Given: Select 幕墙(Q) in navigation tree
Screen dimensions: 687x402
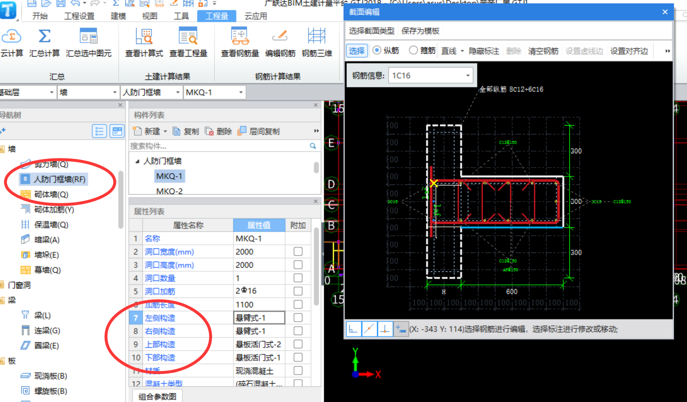Looking at the screenshot, I should tap(41, 270).
